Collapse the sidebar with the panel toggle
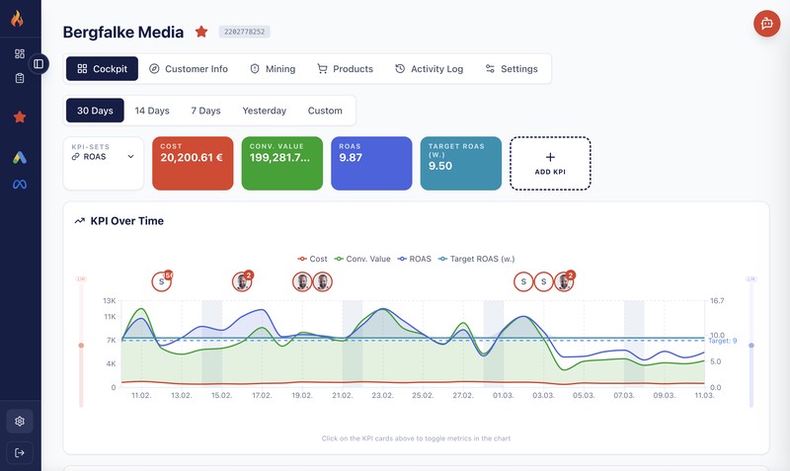The height and width of the screenshot is (471, 790). [39, 64]
